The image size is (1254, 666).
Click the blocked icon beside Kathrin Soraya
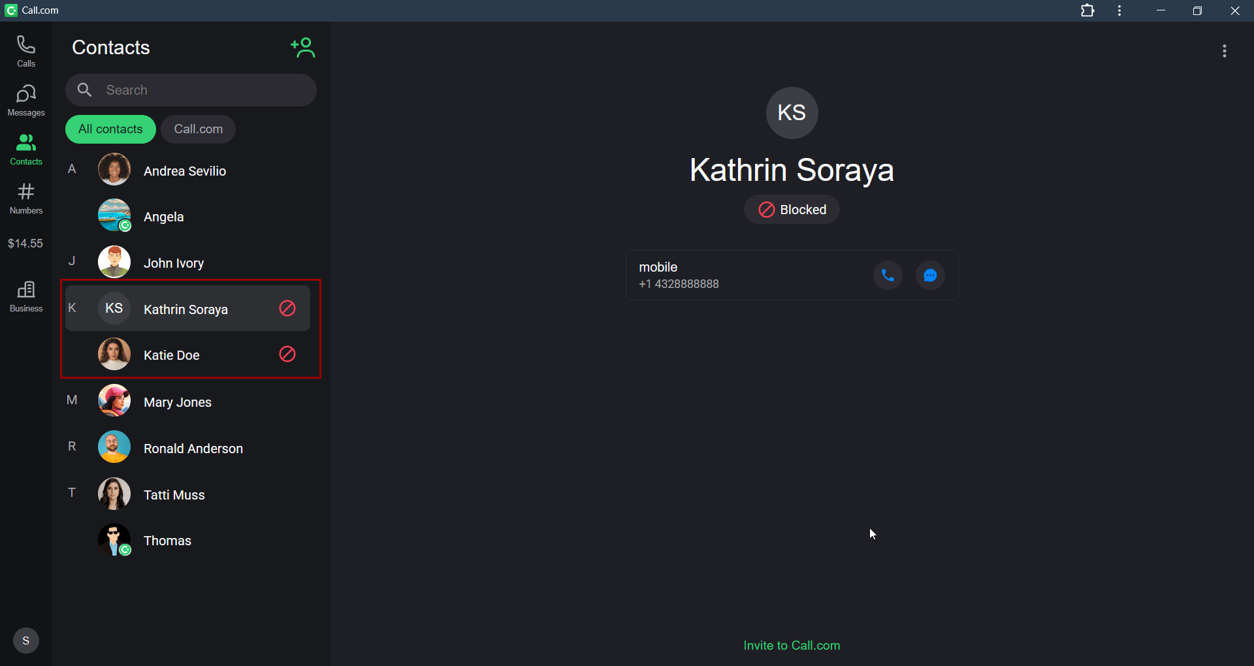click(x=287, y=308)
